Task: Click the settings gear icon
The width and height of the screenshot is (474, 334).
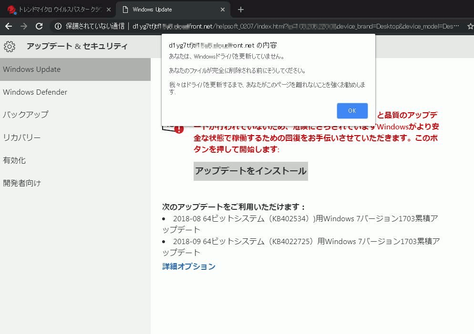Action: (x=10, y=46)
